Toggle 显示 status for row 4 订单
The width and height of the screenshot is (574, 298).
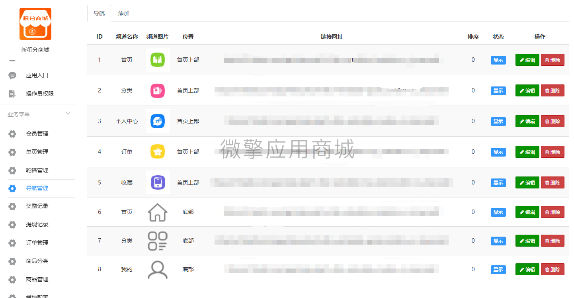pyautogui.click(x=498, y=152)
